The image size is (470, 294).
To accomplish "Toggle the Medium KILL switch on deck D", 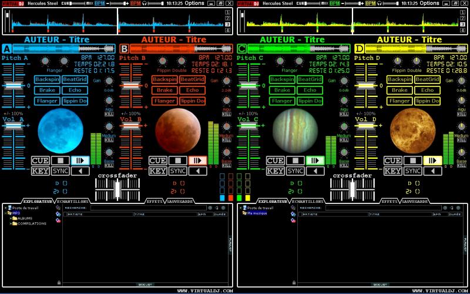I will [462, 140].
